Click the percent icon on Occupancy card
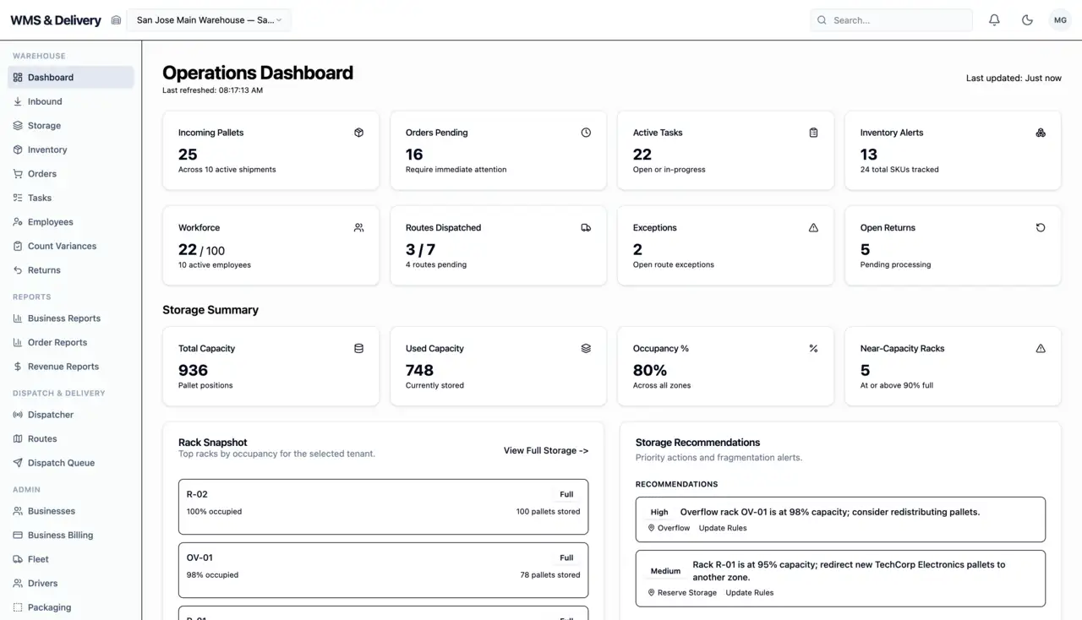 [813, 348]
